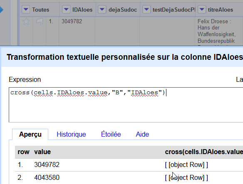The width and height of the screenshot is (243, 184).
Task: Open the Toutes column dropdown menu
Action: click(26, 10)
